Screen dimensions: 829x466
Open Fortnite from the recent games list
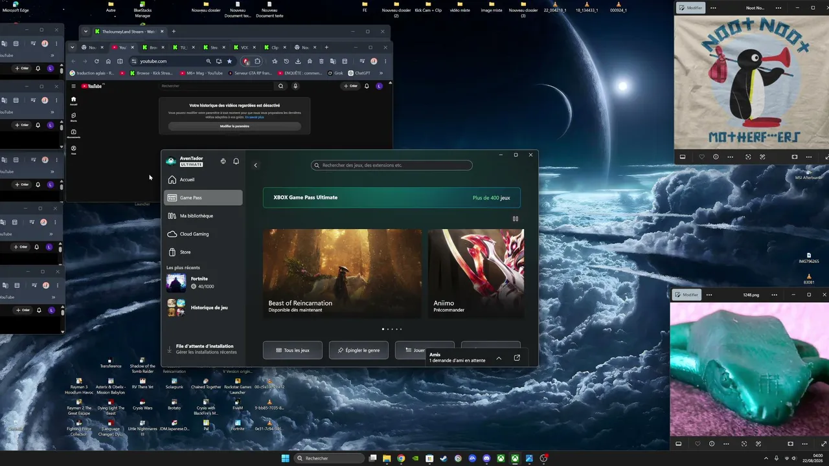click(204, 283)
